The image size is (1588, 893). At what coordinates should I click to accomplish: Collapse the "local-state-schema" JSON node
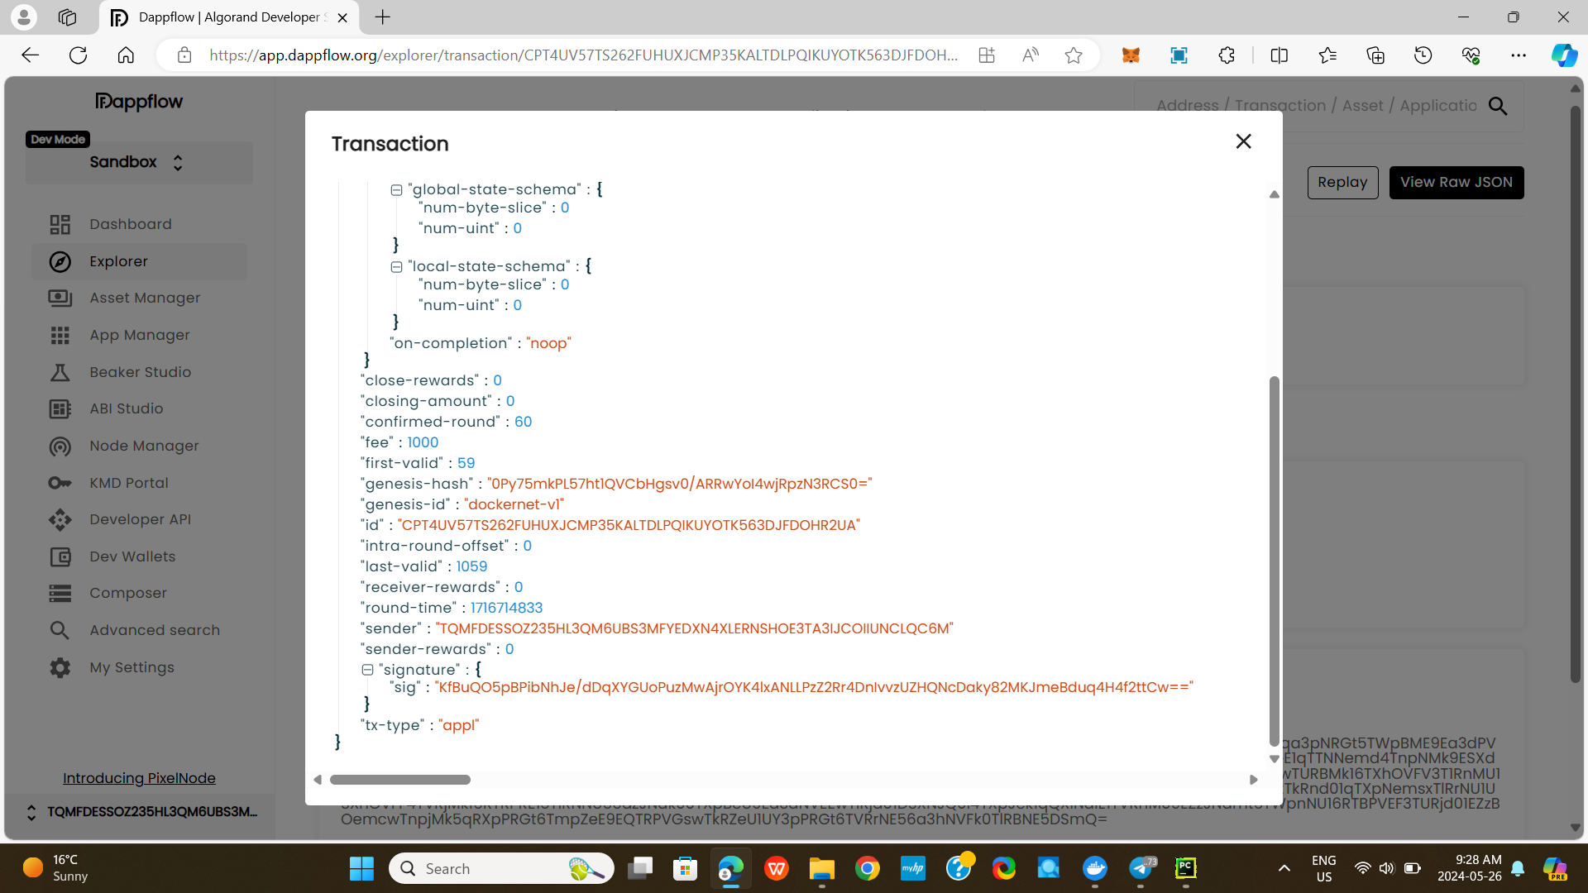(x=396, y=267)
